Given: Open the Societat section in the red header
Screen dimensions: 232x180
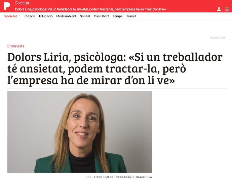Looking at the screenshot, I should [x=22, y=3].
